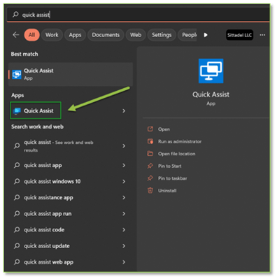
Task: Click Quick Assist title in preview pane
Action: [x=211, y=94]
